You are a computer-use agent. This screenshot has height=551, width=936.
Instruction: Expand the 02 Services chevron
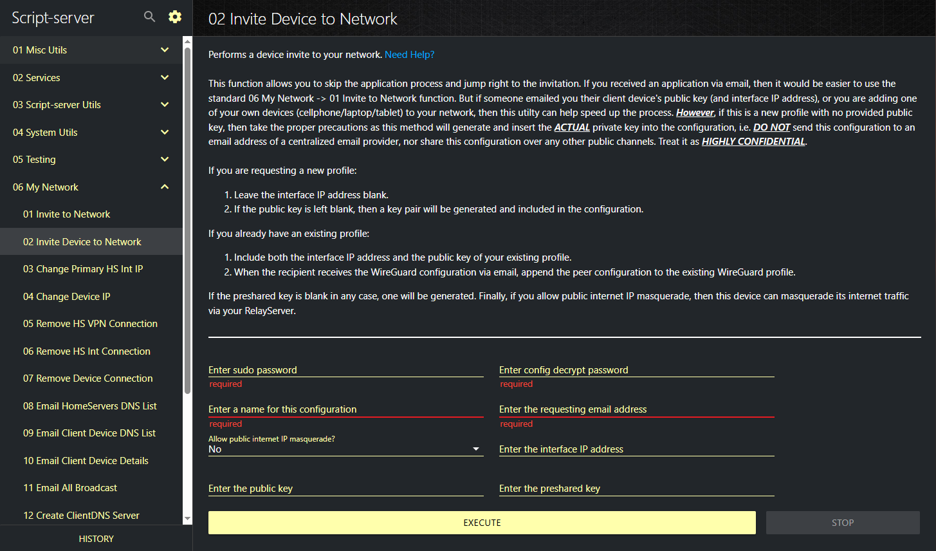[x=165, y=78]
